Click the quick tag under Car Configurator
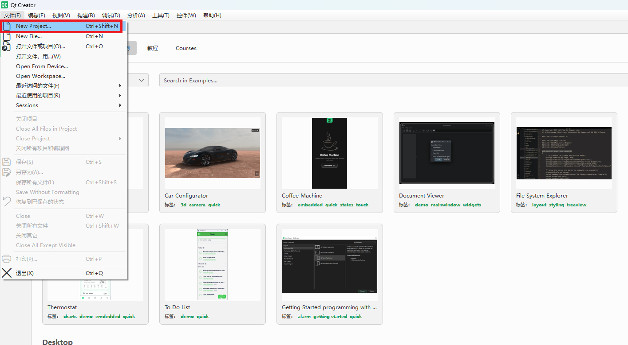 click(214, 205)
